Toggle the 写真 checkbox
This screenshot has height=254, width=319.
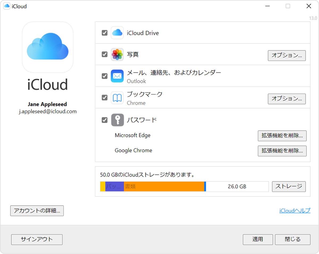coord(104,54)
